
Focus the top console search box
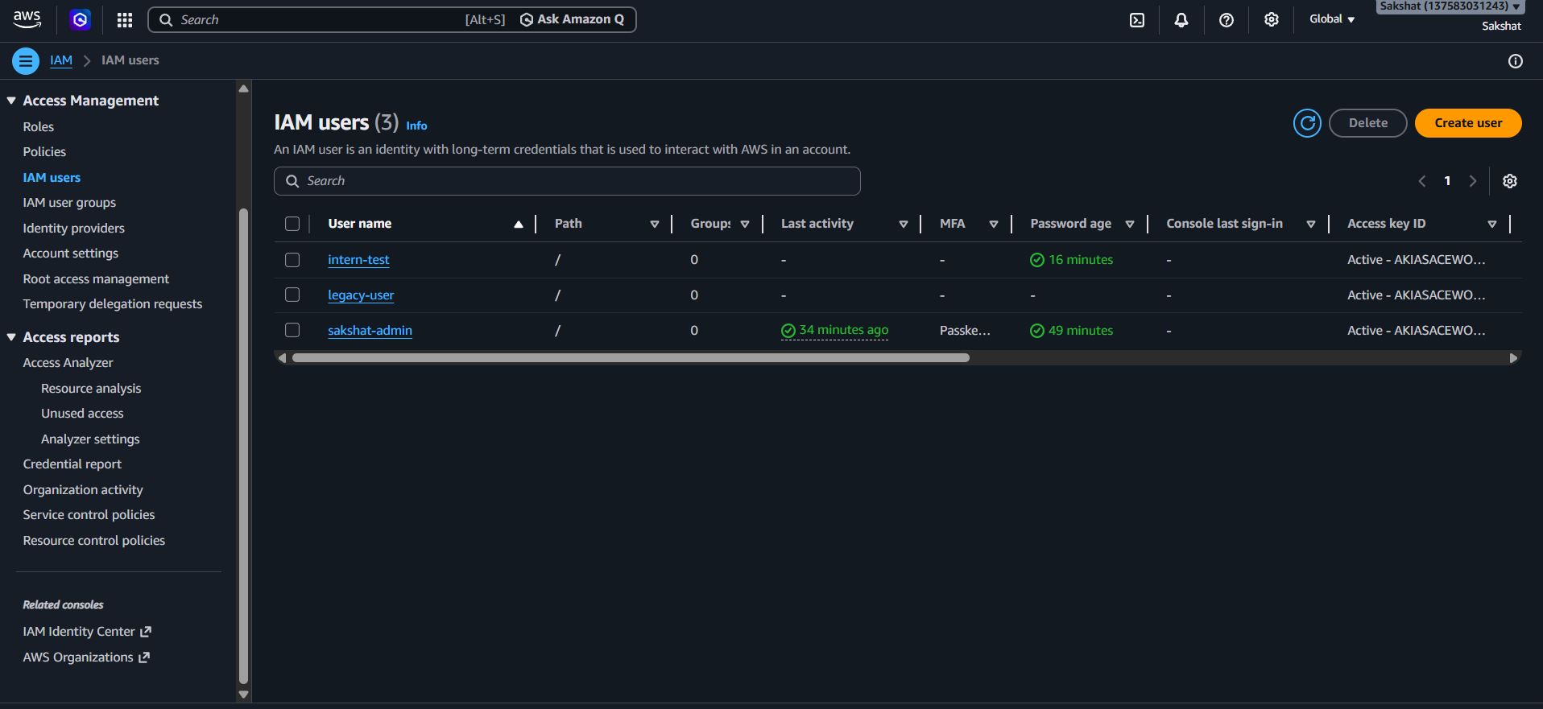(x=392, y=20)
